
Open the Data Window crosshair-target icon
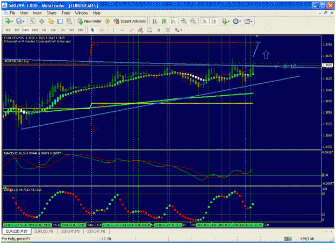click(41, 21)
